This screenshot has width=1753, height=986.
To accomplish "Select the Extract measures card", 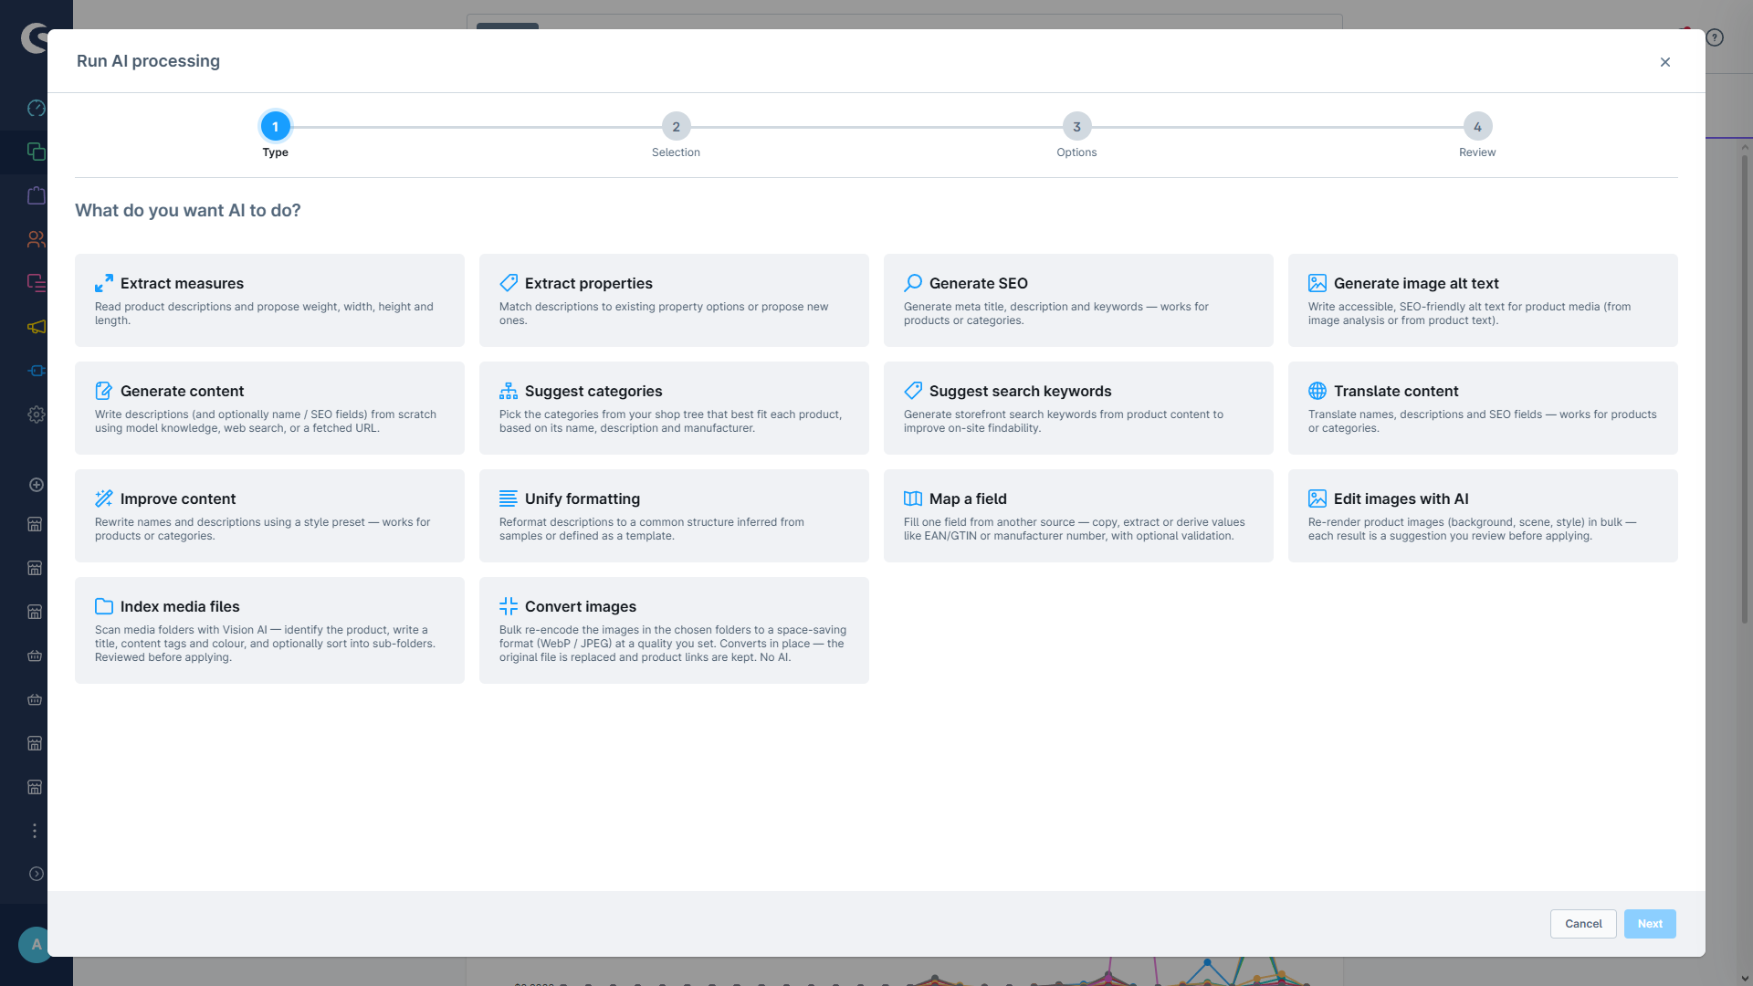I will pyautogui.click(x=269, y=300).
